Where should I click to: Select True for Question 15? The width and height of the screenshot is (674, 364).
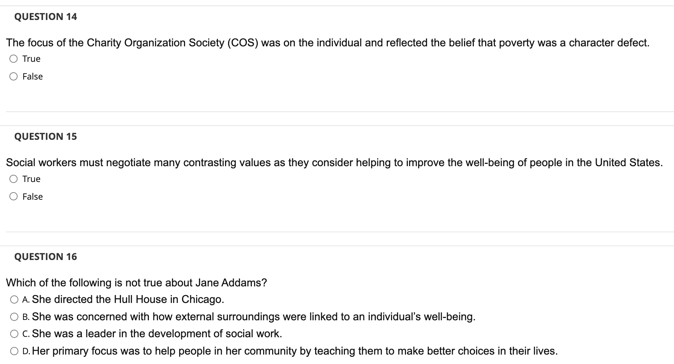click(14, 179)
